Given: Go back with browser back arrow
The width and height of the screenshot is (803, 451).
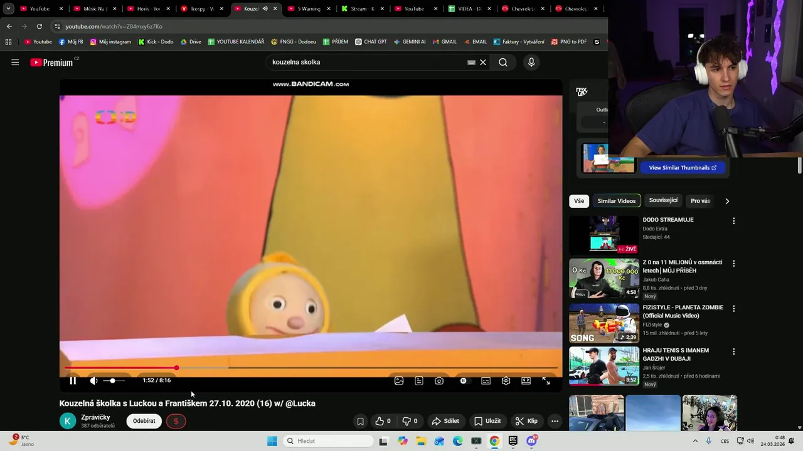Looking at the screenshot, I should pyautogui.click(x=9, y=26).
